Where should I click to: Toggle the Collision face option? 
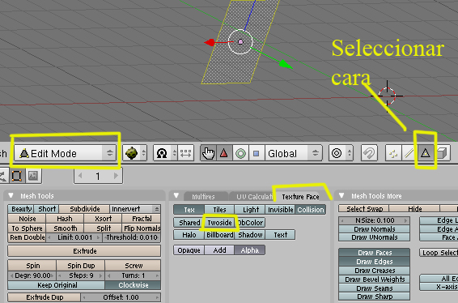coord(311,209)
